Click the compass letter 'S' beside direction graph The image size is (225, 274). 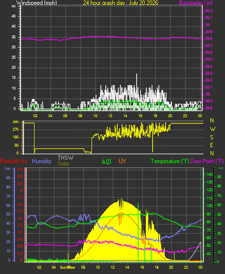click(x=212, y=137)
